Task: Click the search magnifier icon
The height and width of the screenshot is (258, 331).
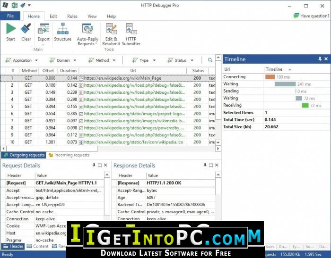Action: pyautogui.click(x=210, y=60)
